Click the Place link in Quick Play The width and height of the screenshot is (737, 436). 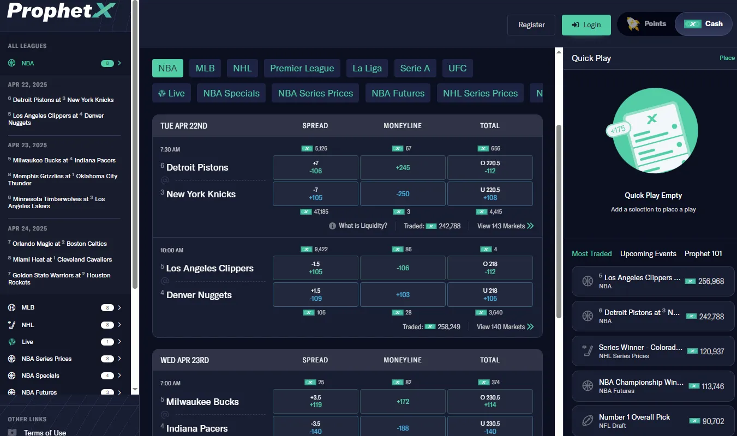click(727, 58)
